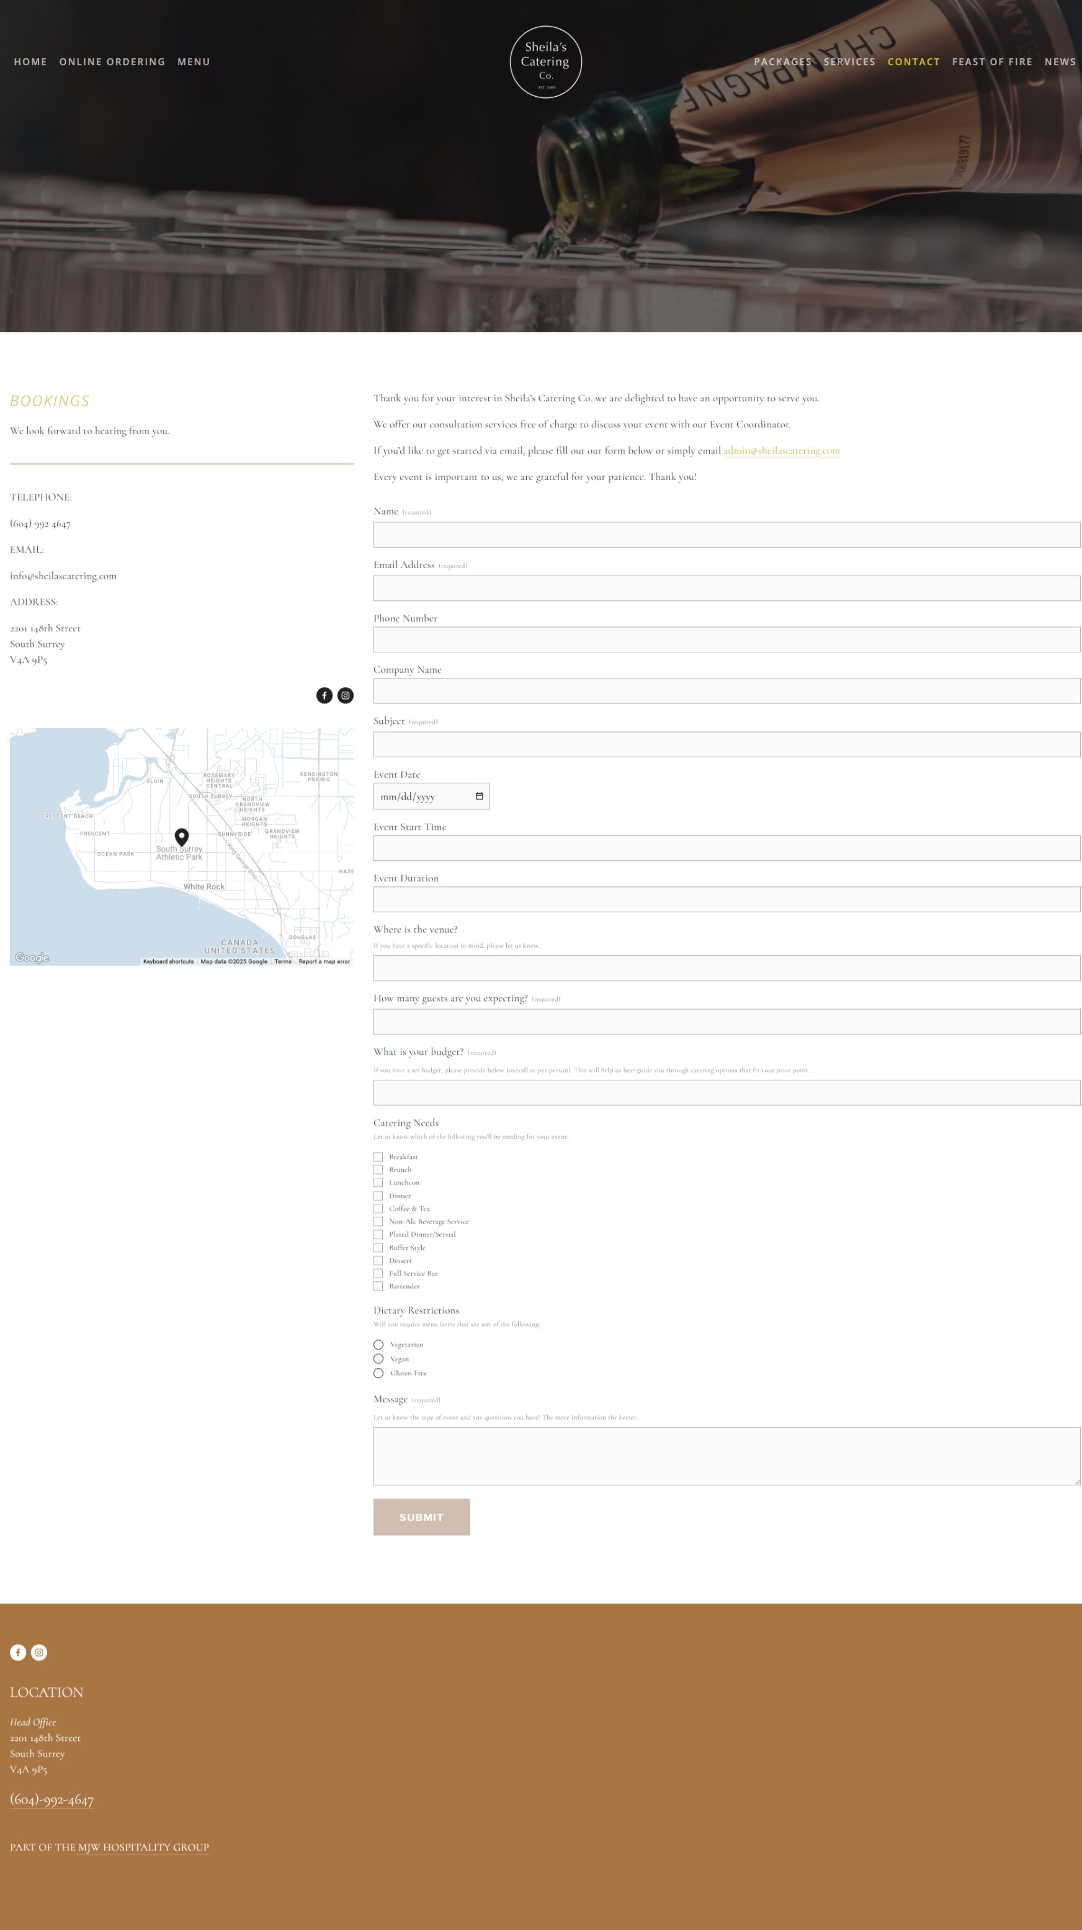The height and width of the screenshot is (1930, 1082).
Task: Click the Instagram icon above the map
Action: (x=346, y=695)
